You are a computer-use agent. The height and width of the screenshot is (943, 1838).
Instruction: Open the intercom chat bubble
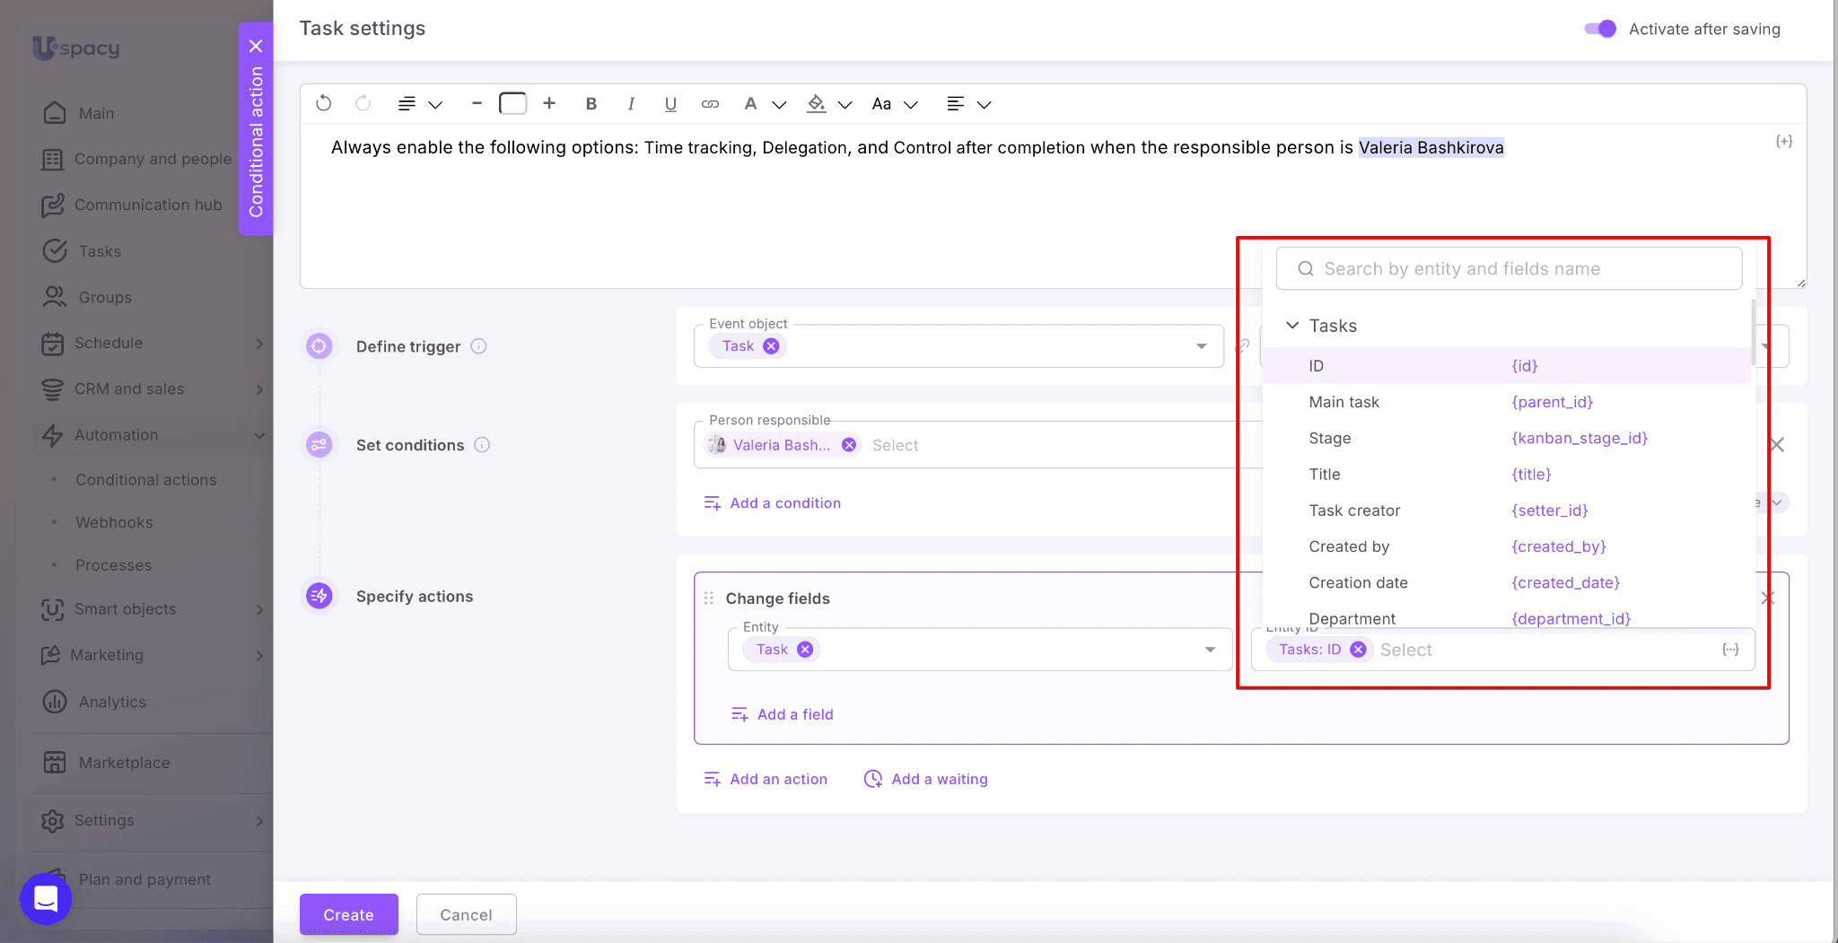pos(46,898)
